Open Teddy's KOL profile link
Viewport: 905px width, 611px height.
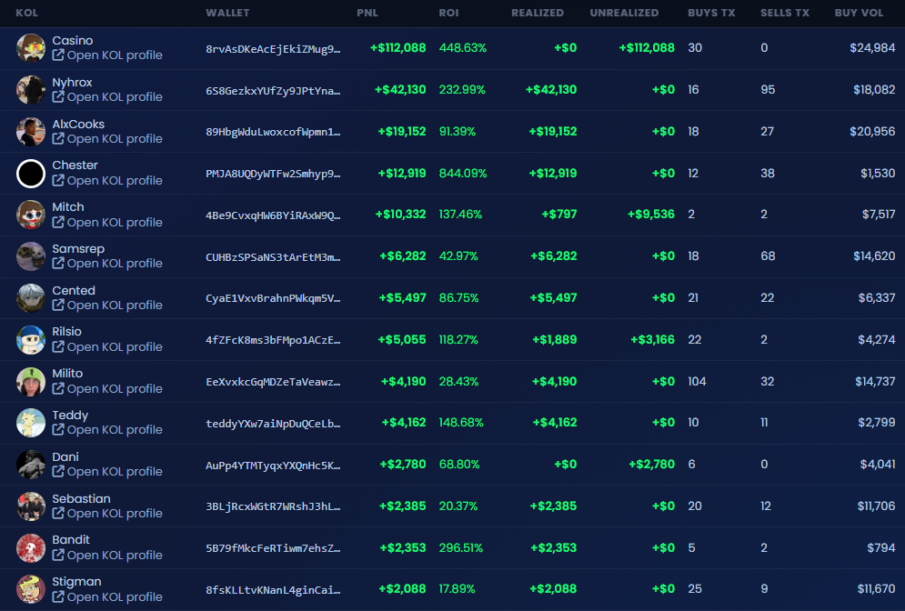(x=107, y=430)
